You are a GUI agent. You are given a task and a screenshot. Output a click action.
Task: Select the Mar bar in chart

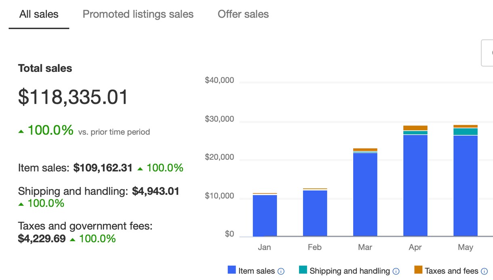click(365, 192)
